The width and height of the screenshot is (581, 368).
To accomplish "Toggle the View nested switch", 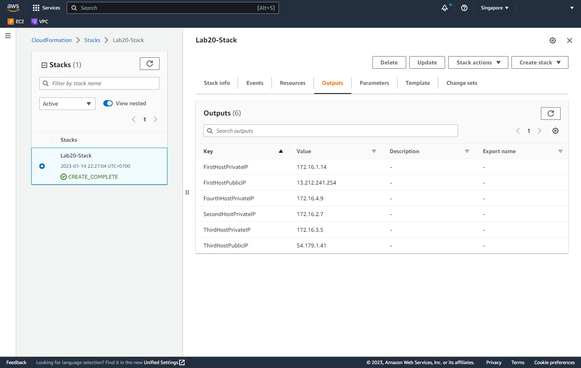I will tap(108, 103).
